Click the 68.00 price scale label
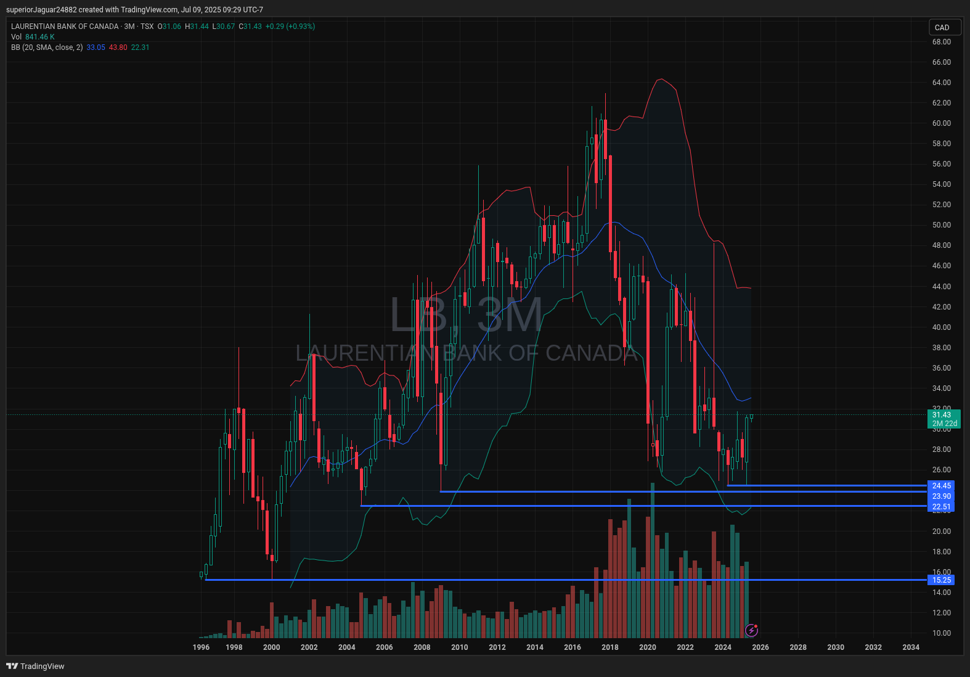This screenshot has height=677, width=970. (942, 42)
